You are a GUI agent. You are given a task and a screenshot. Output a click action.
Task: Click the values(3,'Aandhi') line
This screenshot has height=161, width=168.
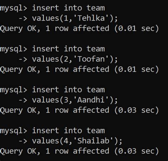pos(68,100)
